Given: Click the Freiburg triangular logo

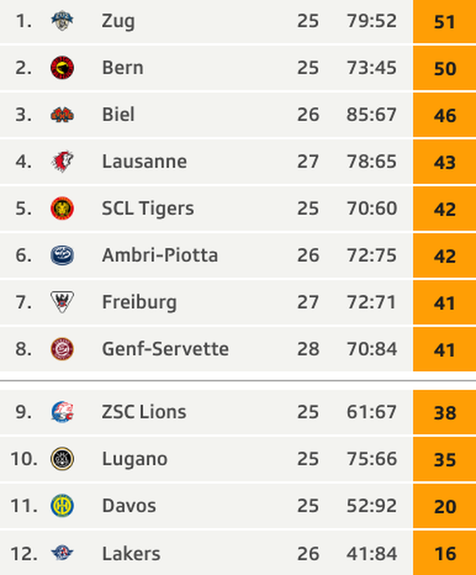Looking at the screenshot, I should 62,302.
